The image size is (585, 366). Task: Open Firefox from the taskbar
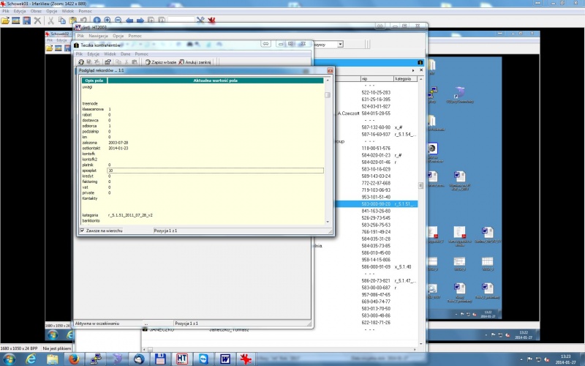pos(74,359)
